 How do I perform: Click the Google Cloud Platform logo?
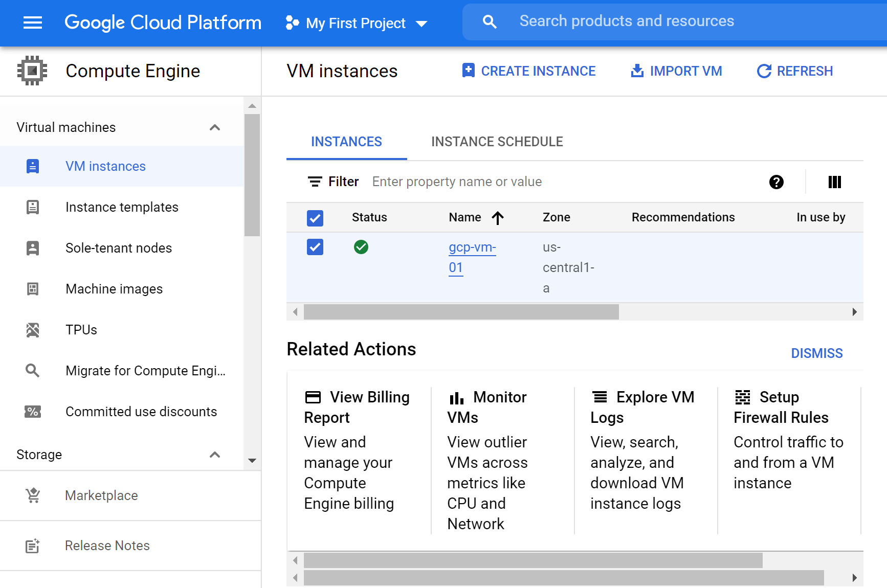163,22
